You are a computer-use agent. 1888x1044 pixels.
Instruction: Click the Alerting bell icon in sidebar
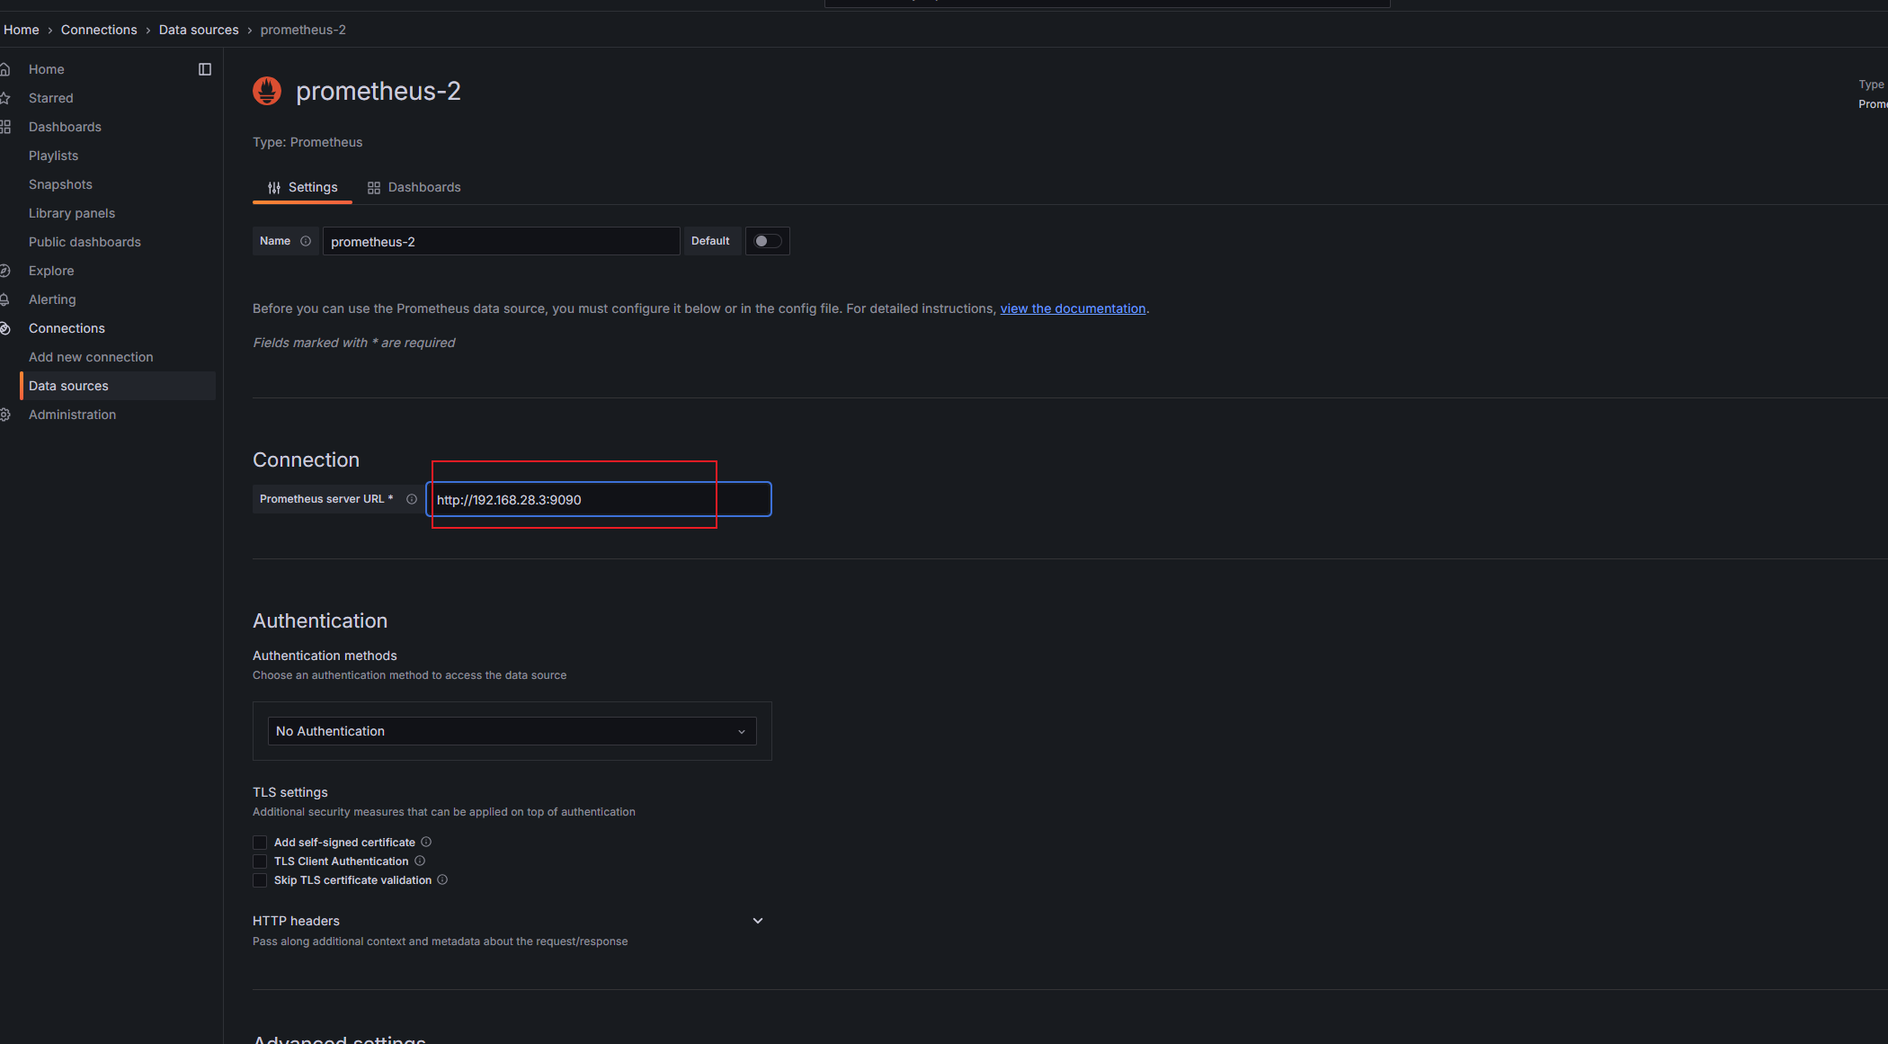[x=4, y=299]
